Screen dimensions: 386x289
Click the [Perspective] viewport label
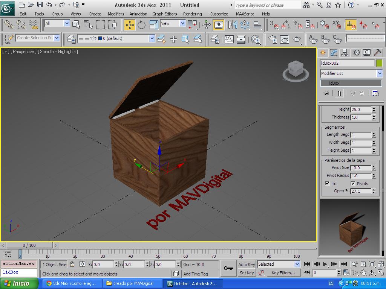pyautogui.click(x=23, y=52)
